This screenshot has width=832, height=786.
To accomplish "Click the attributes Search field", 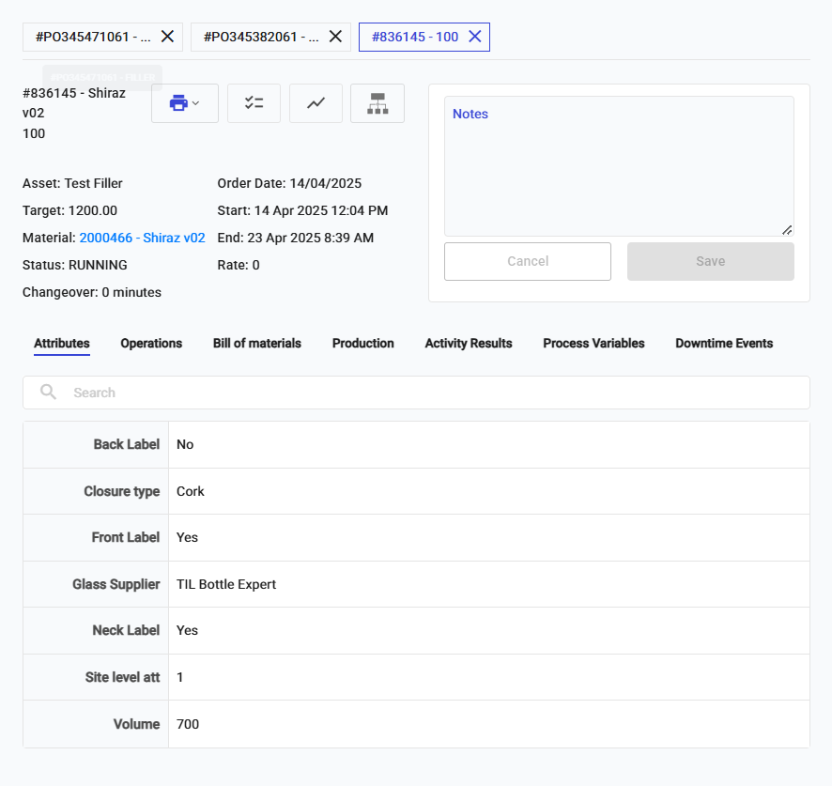I will [432, 393].
